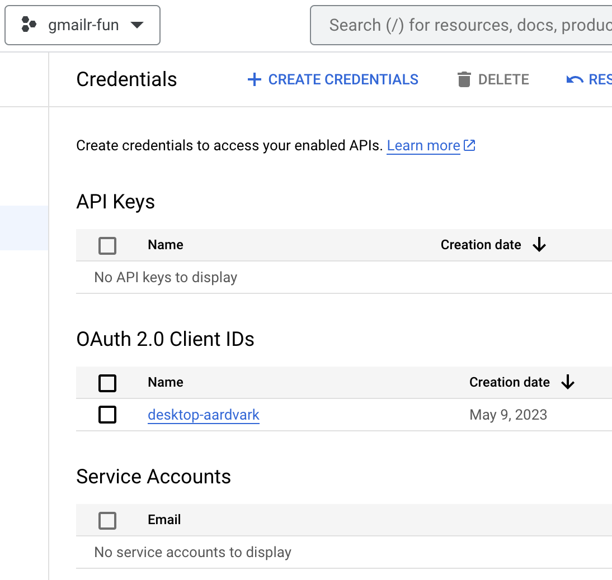Check the select-all checkbox for API Keys
The image size is (612, 580).
coord(107,245)
